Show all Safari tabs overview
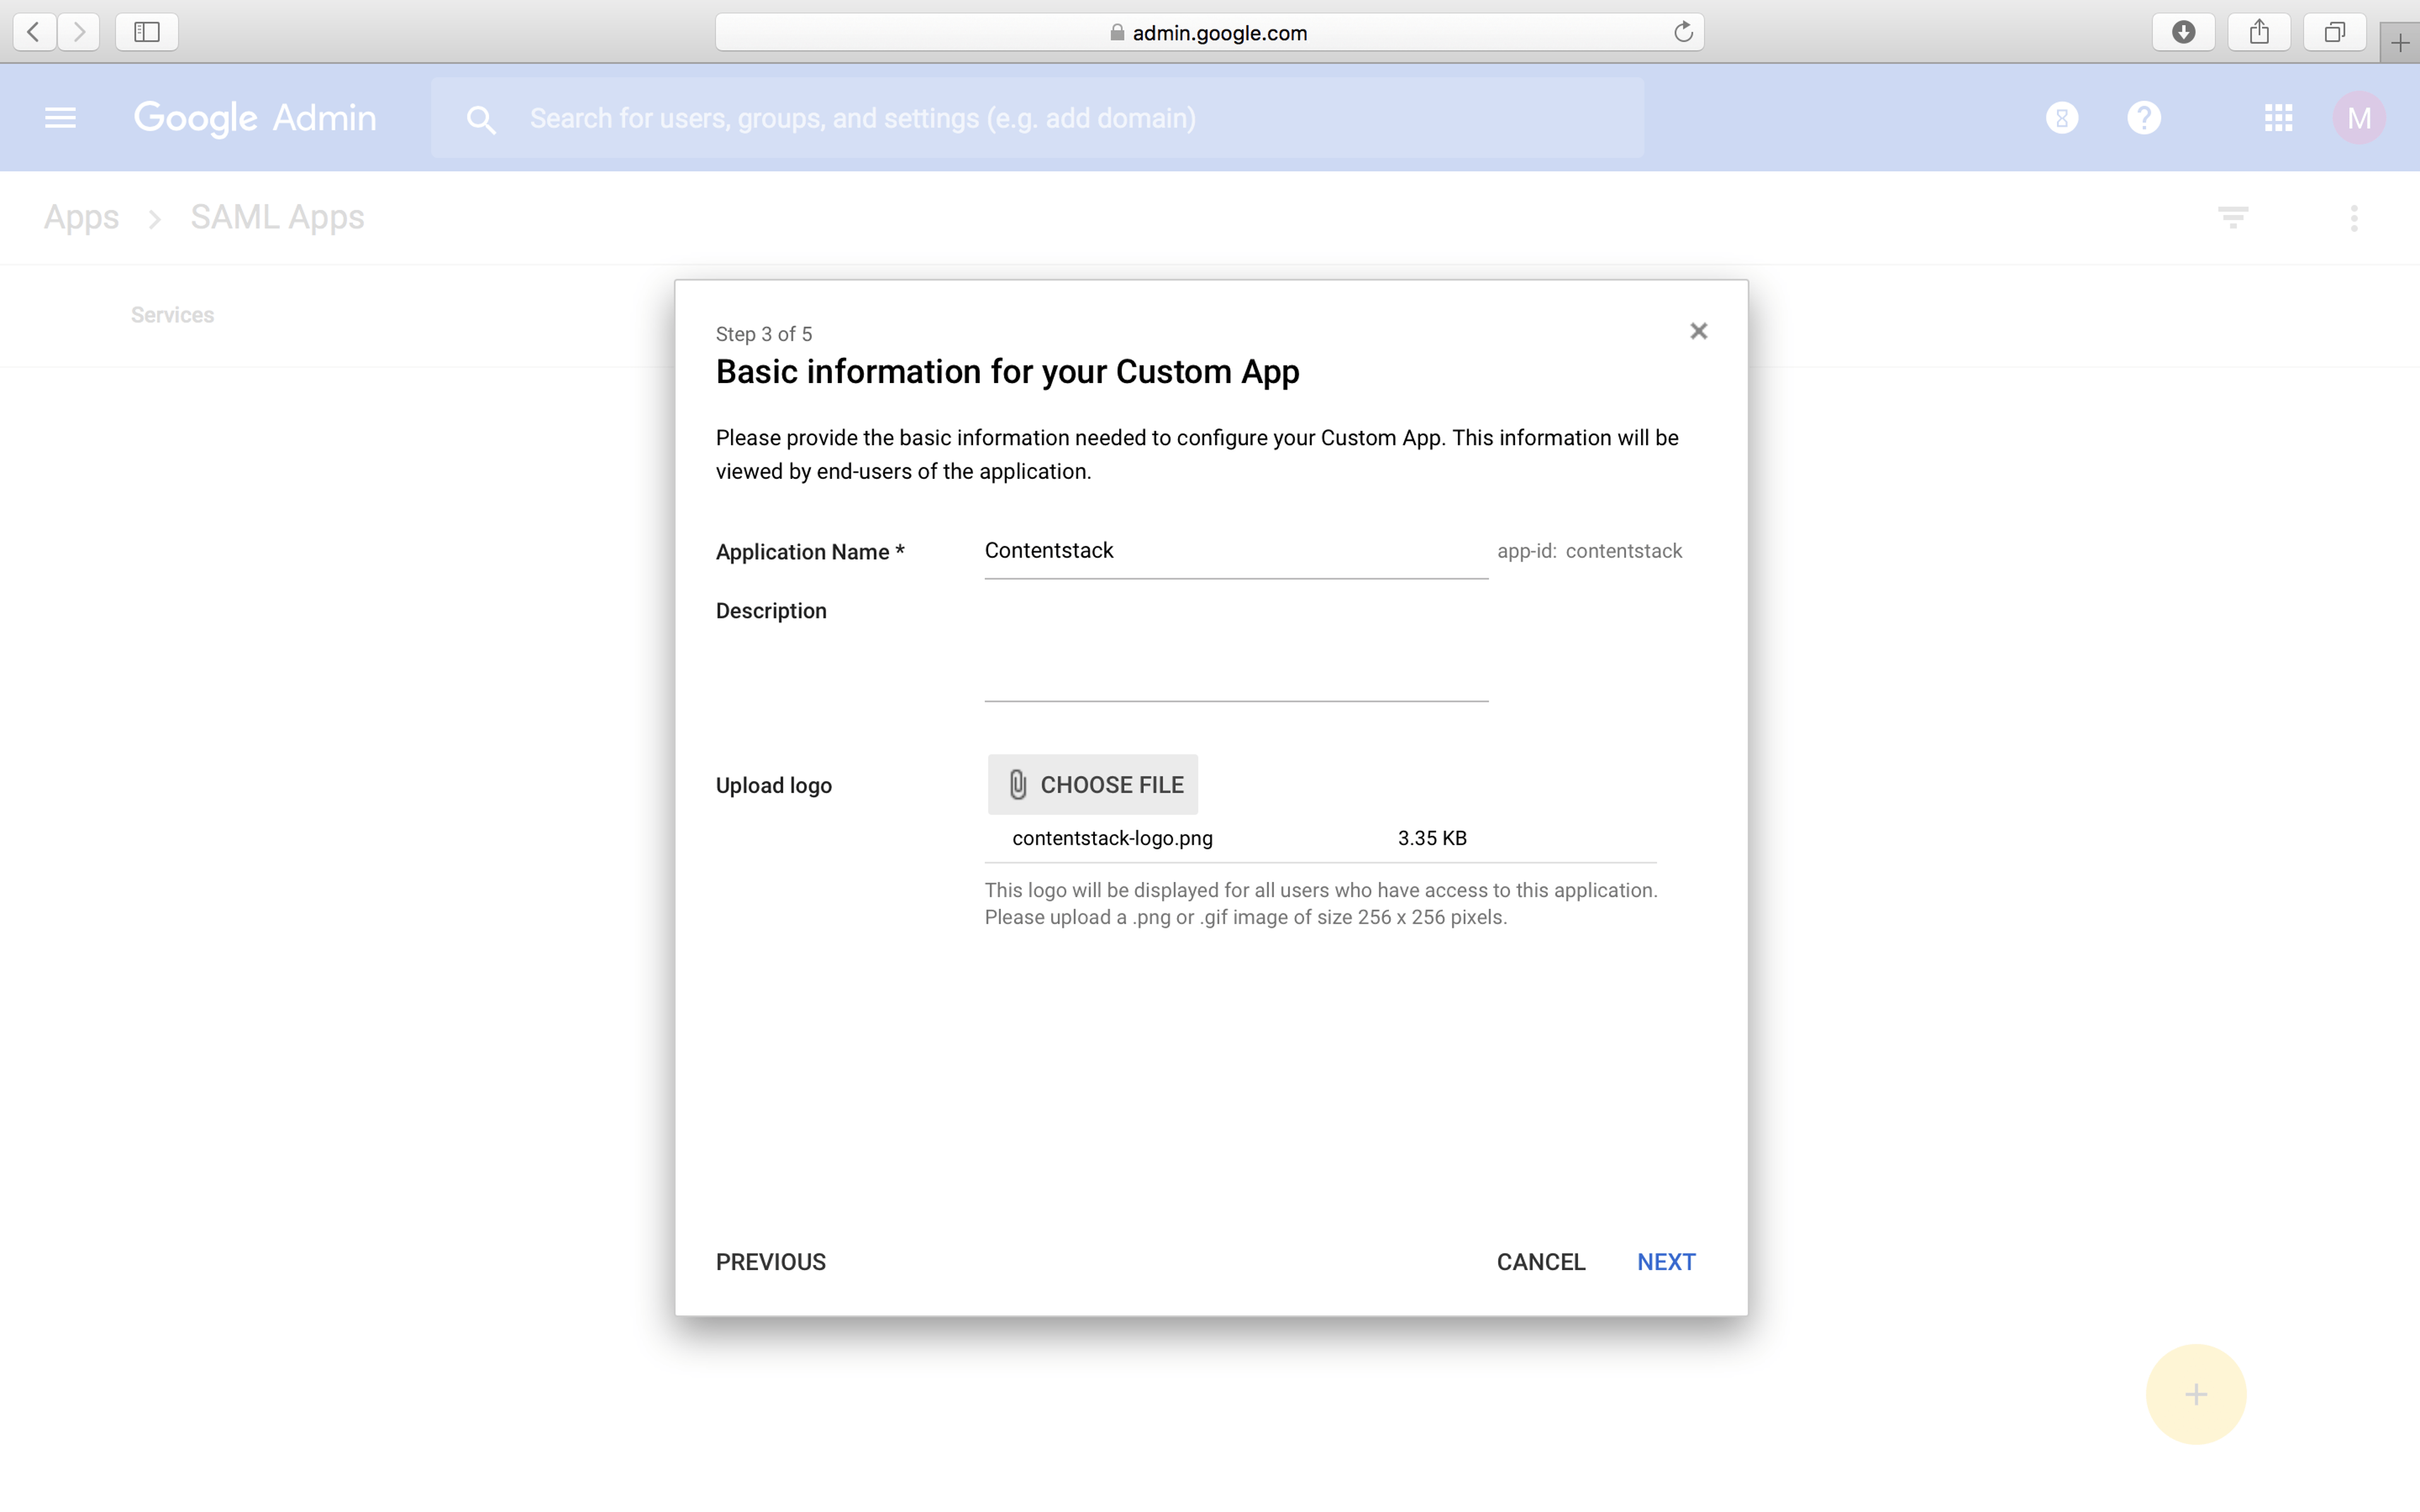Screen dimensions: 2420x1512 (2334, 32)
